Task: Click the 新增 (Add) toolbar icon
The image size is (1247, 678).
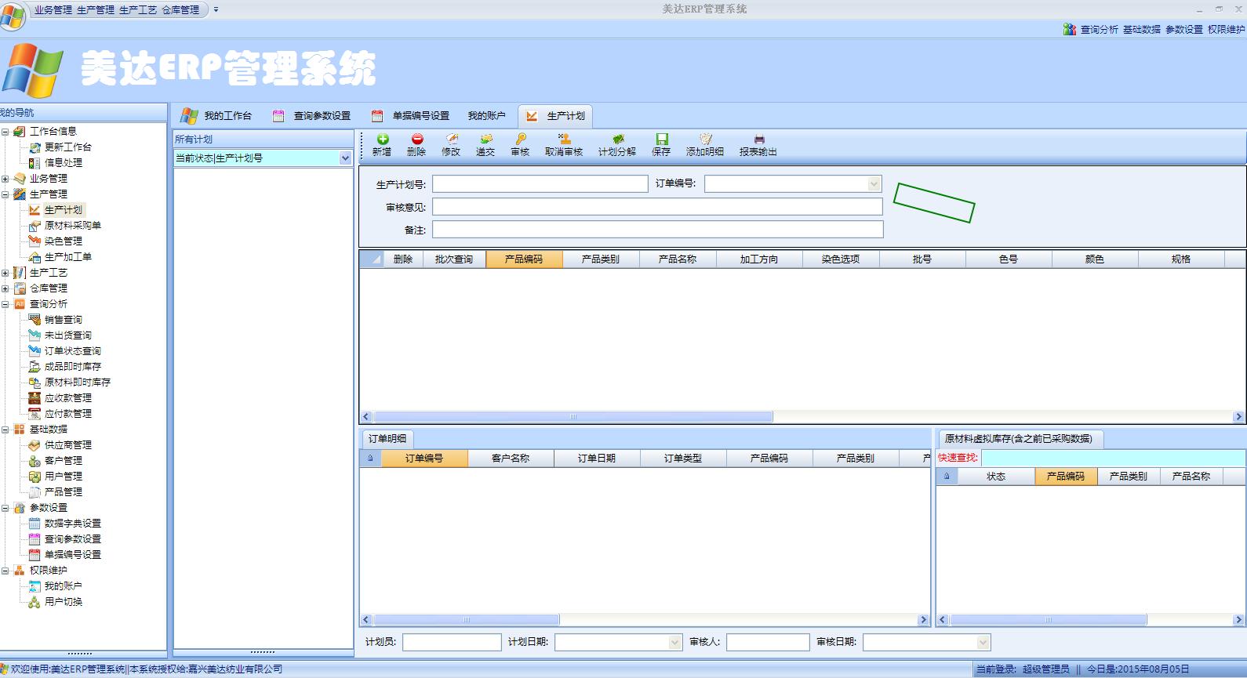Action: point(382,140)
